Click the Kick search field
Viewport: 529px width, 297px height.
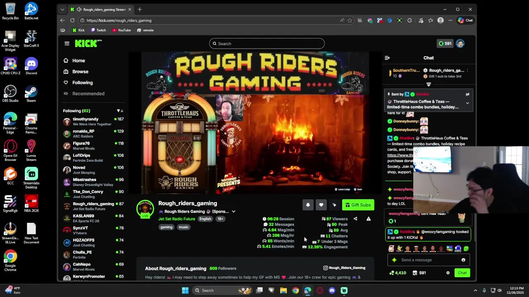pyautogui.click(x=267, y=44)
